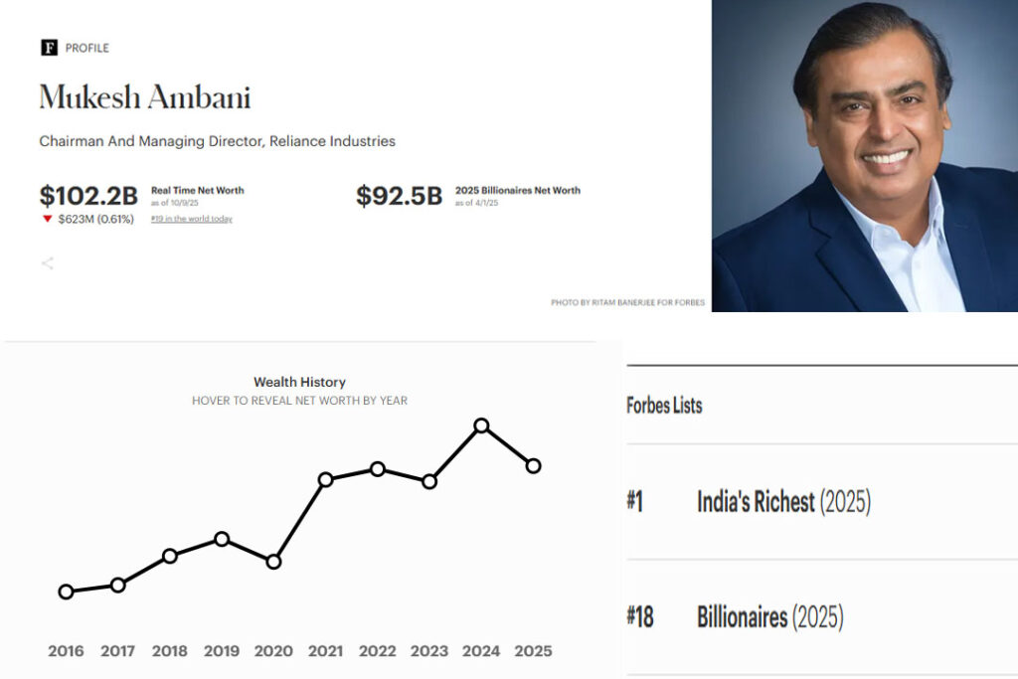This screenshot has height=679, width=1018.
Task: Click the red down-arrow change indicator
Action: click(x=47, y=219)
